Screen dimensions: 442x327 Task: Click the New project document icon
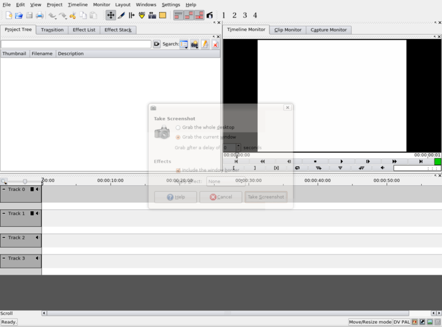point(8,15)
